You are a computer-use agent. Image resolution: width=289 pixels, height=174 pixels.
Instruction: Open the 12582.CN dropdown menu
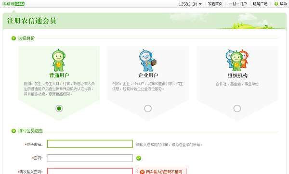click(x=190, y=4)
